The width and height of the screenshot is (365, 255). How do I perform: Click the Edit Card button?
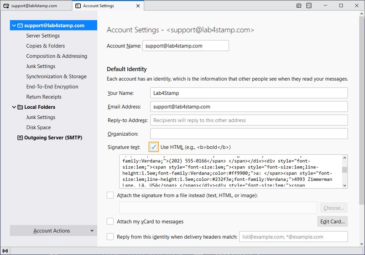click(333, 222)
